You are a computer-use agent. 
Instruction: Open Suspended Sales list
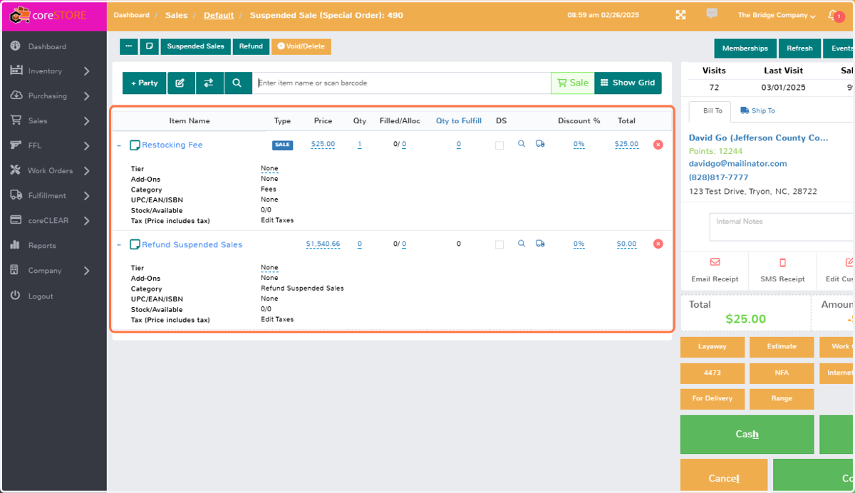[x=195, y=46]
